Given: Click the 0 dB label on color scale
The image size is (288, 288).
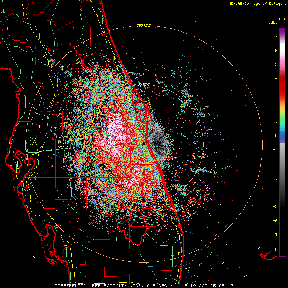Looking at the screenshot, I should (x=276, y=136).
